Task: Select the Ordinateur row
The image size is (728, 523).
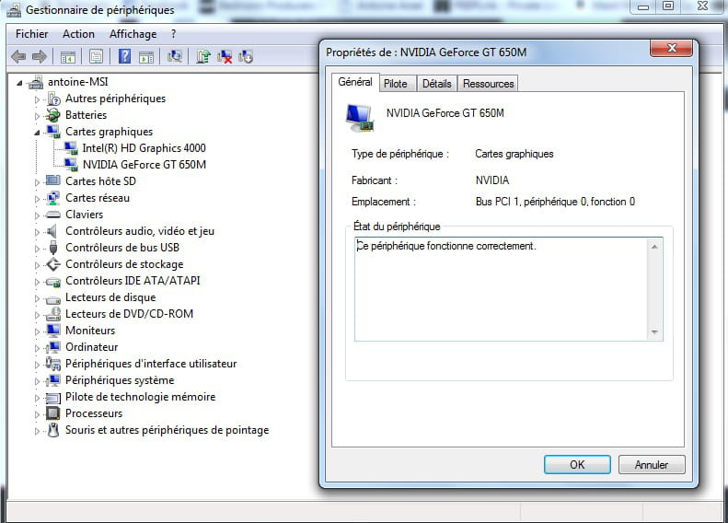Action: click(x=91, y=347)
